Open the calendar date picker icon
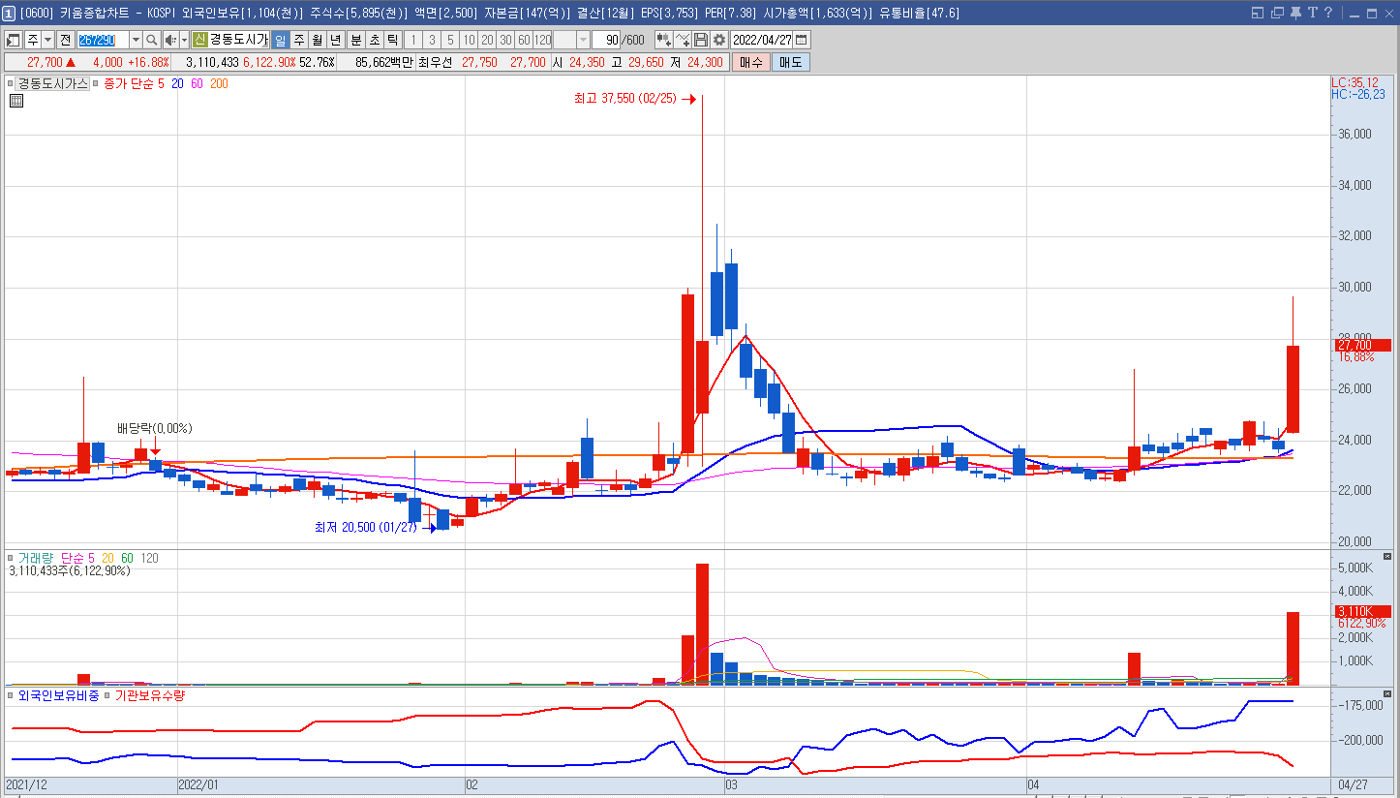This screenshot has width=1400, height=798. click(802, 40)
